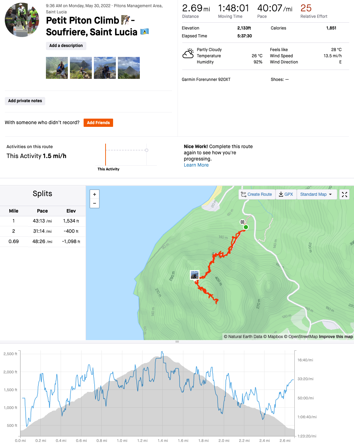Viewport: 354px width, 445px height.
Task: Open the fourth activity photo thumbnail
Action: pos(129,68)
